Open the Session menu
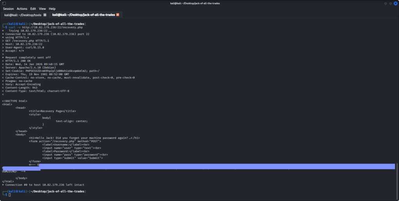This screenshot has height=201, width=399. tap(8, 9)
